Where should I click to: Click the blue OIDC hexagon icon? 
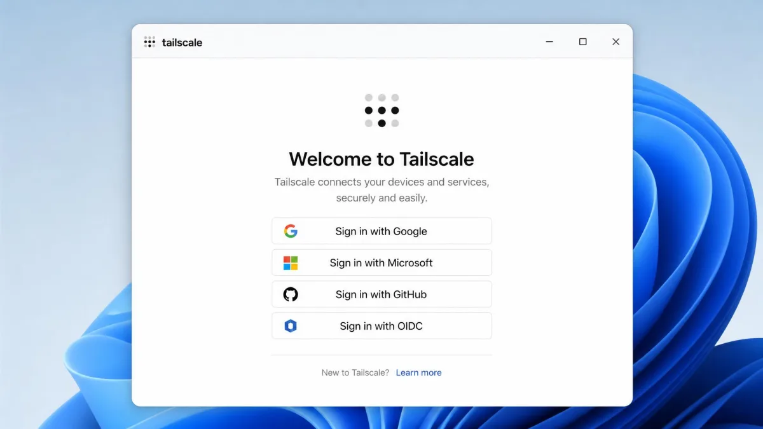[x=291, y=326]
